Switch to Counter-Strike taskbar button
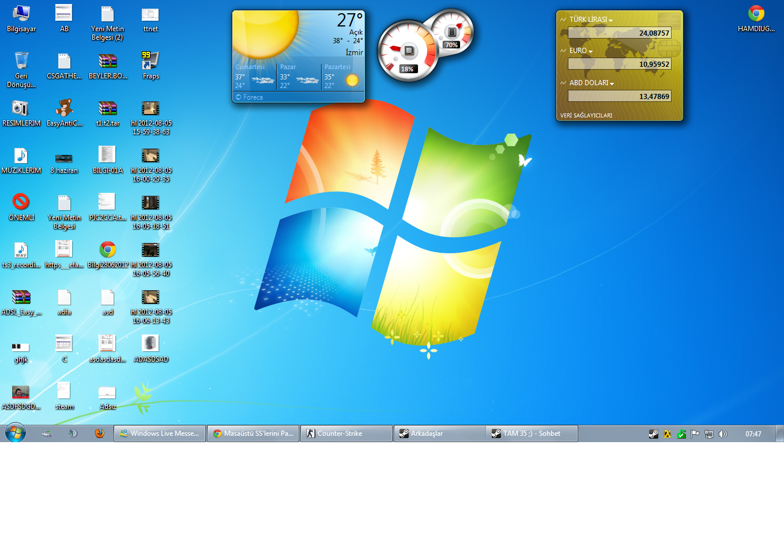 [346, 433]
